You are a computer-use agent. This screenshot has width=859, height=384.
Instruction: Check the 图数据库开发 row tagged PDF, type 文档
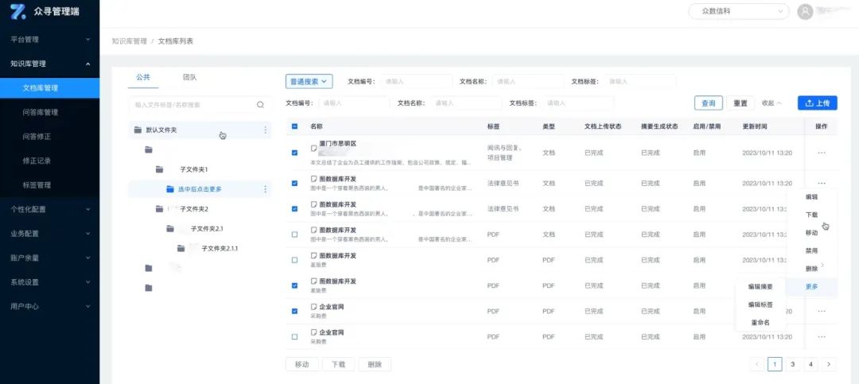pyautogui.click(x=295, y=234)
